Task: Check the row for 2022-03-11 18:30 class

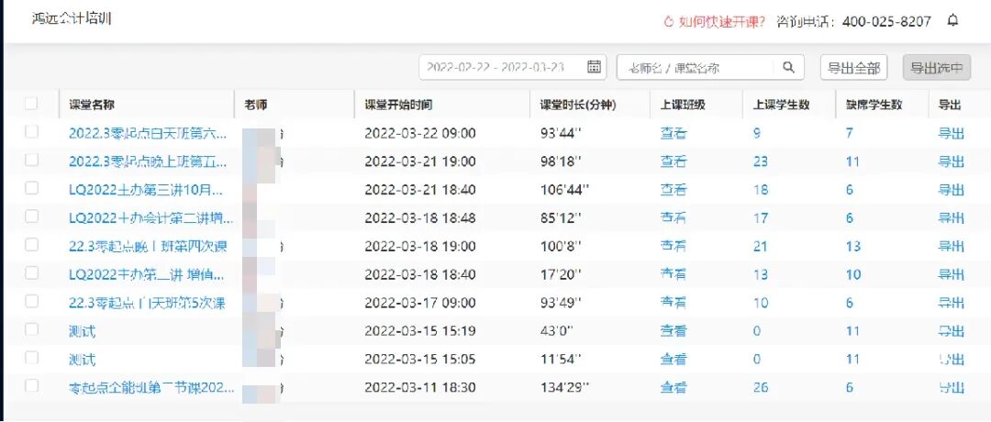Action: pyautogui.click(x=31, y=385)
